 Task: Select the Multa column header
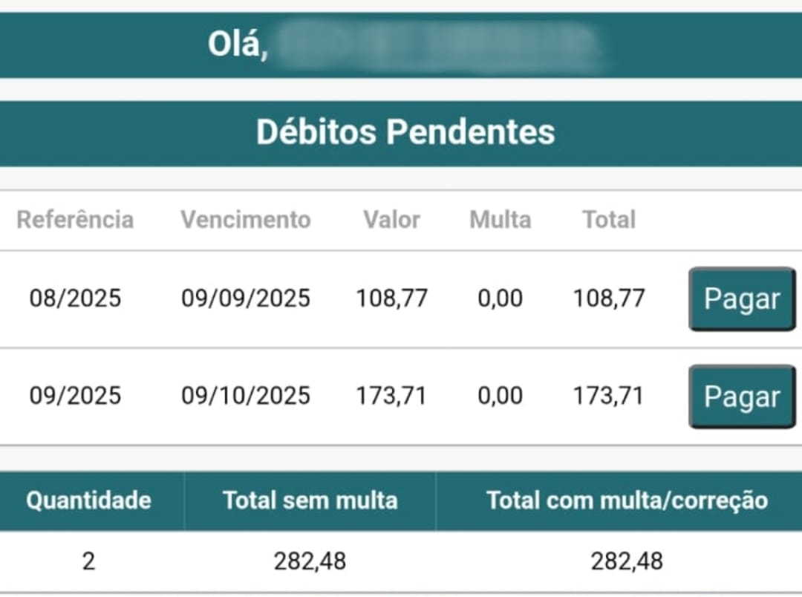(500, 220)
